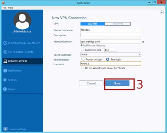Open the Vulnerability Scan section

point(18,52)
